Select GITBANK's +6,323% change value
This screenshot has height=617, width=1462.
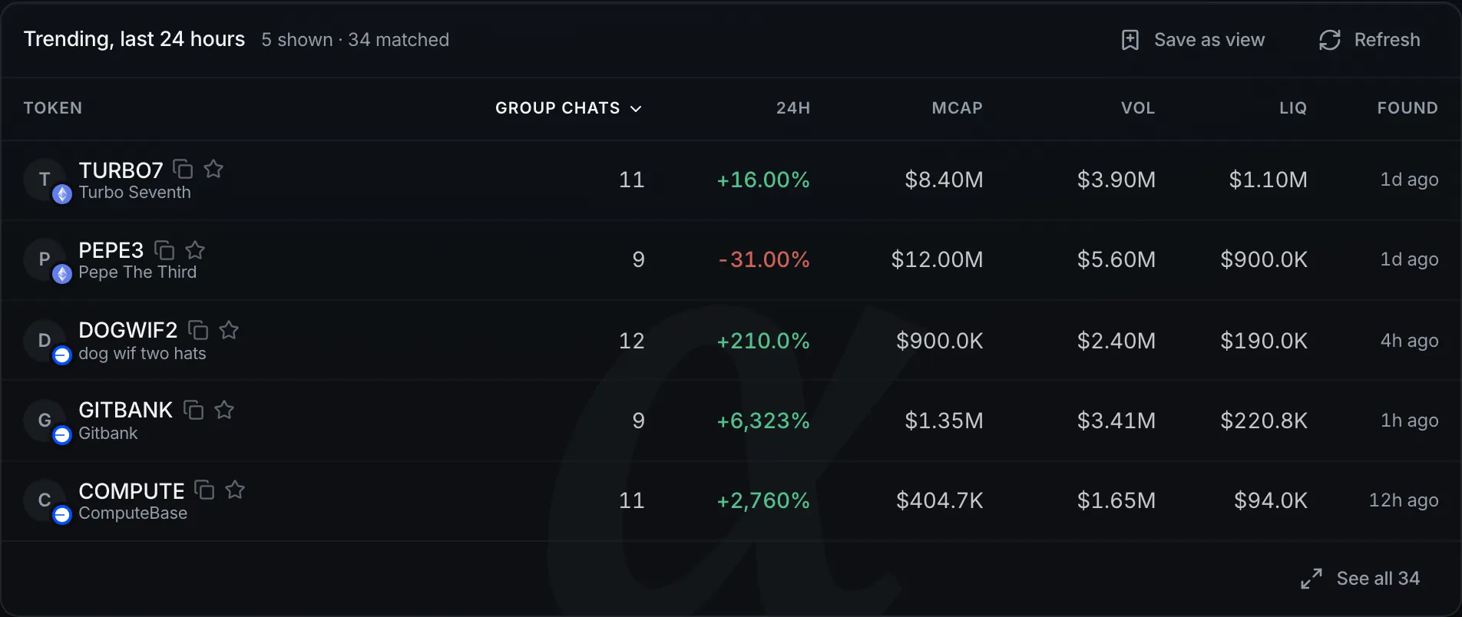pos(763,421)
